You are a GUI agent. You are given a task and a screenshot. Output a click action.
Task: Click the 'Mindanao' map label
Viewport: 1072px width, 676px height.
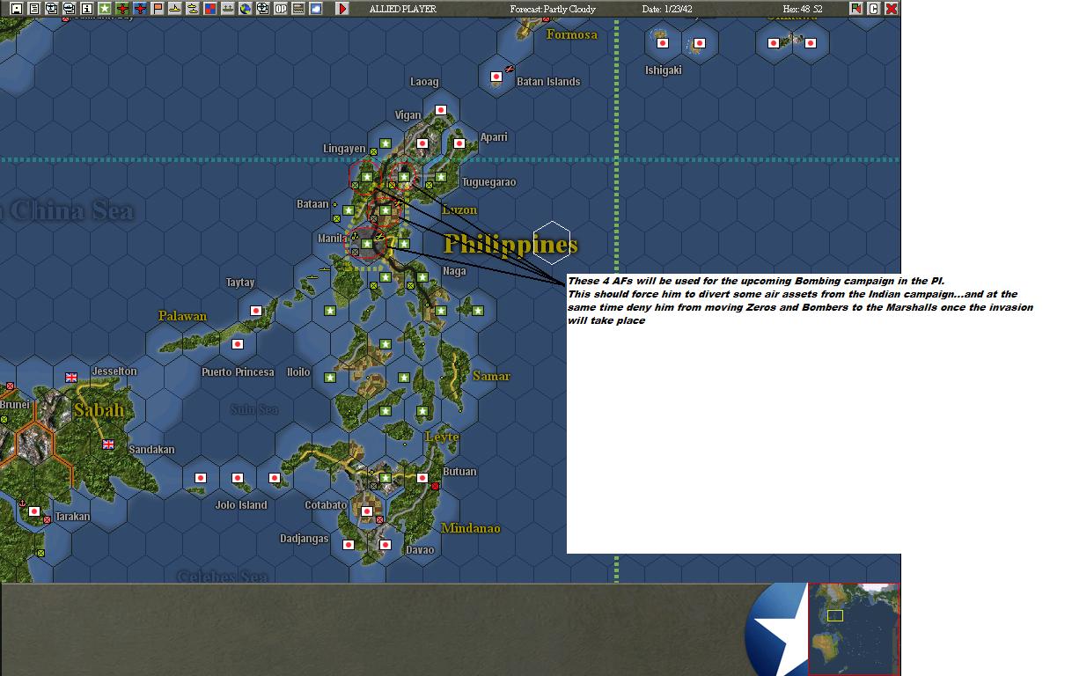pyautogui.click(x=471, y=528)
